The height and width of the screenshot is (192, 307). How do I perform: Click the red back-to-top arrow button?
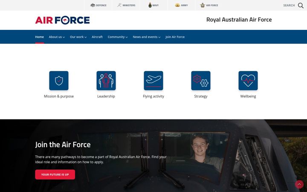click(x=299, y=184)
